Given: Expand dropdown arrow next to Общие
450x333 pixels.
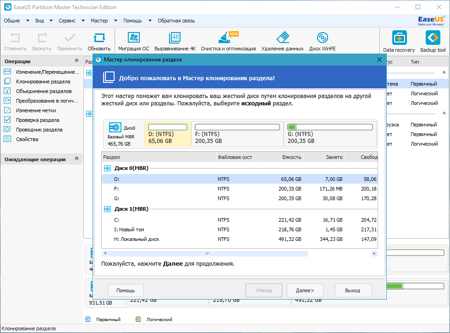Looking at the screenshot, I should [x=27, y=21].
